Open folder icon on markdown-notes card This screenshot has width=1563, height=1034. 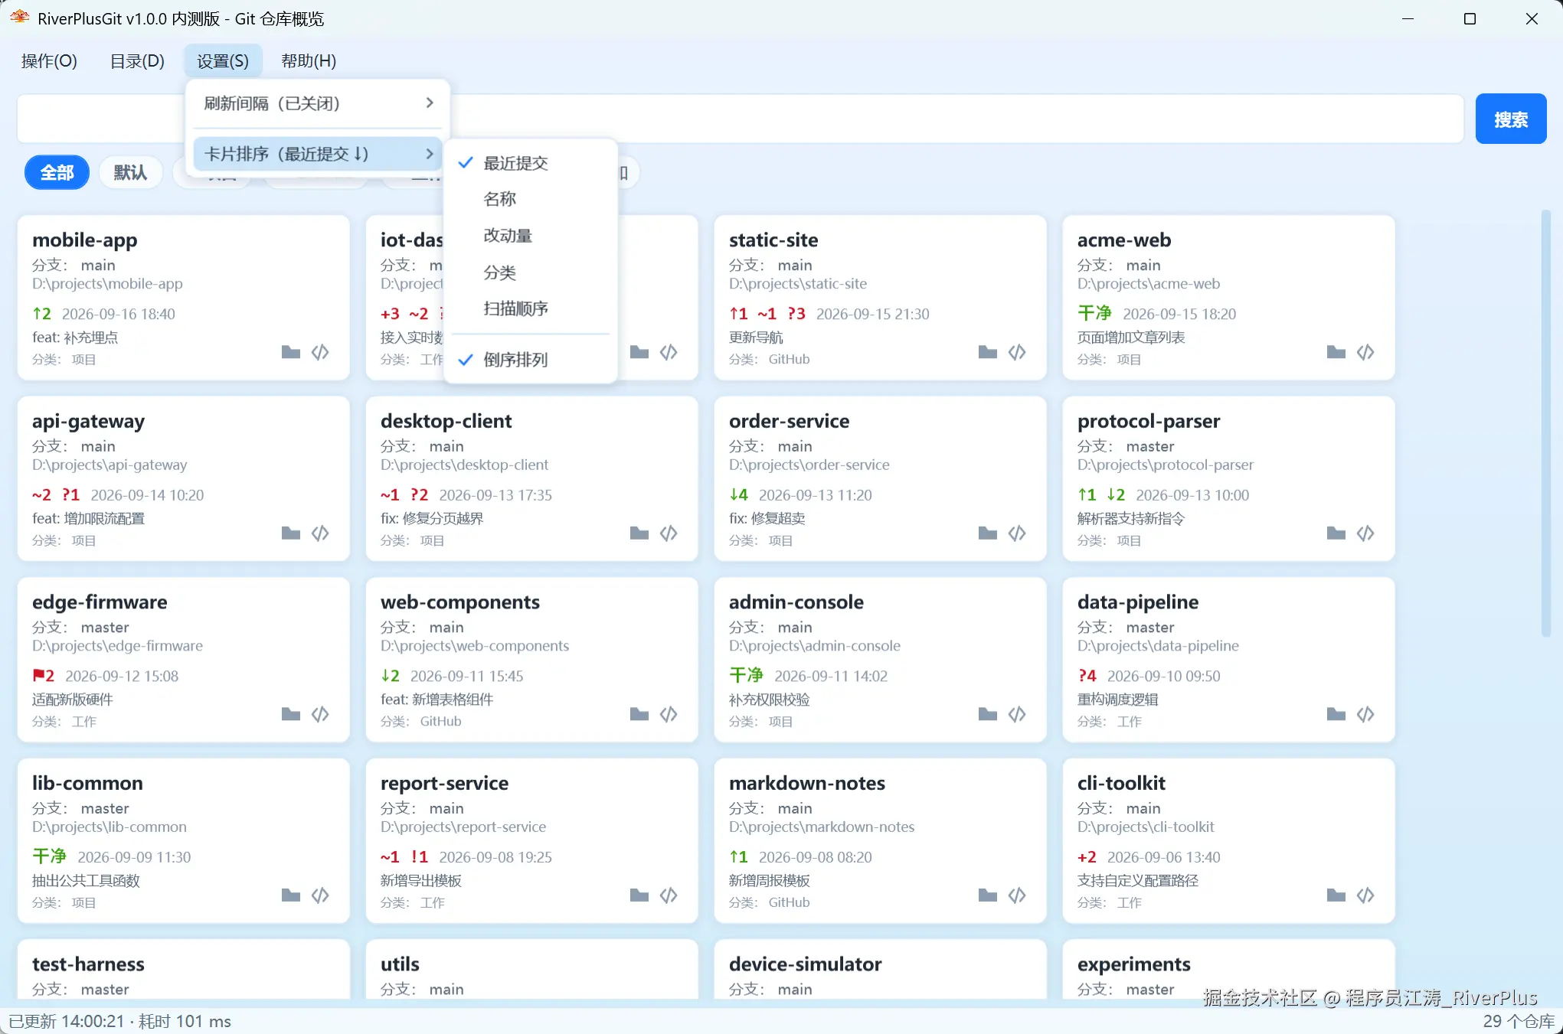pyautogui.click(x=987, y=895)
